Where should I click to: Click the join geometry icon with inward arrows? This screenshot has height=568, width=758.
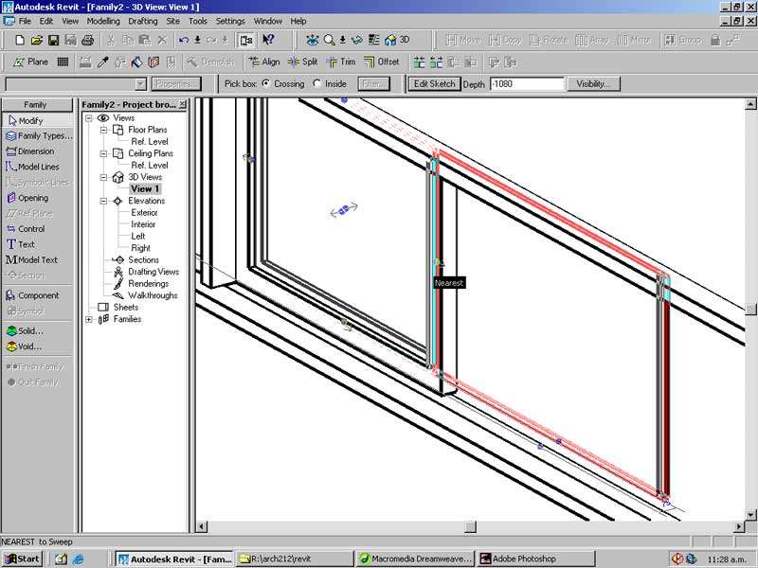[x=419, y=62]
